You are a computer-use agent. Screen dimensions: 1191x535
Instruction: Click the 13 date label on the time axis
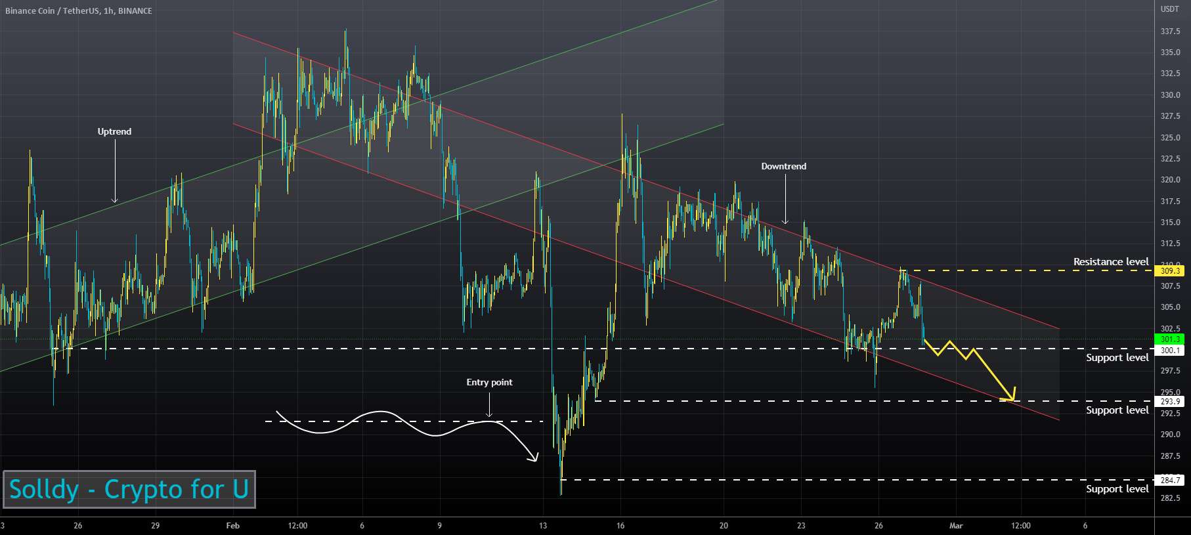pyautogui.click(x=543, y=526)
